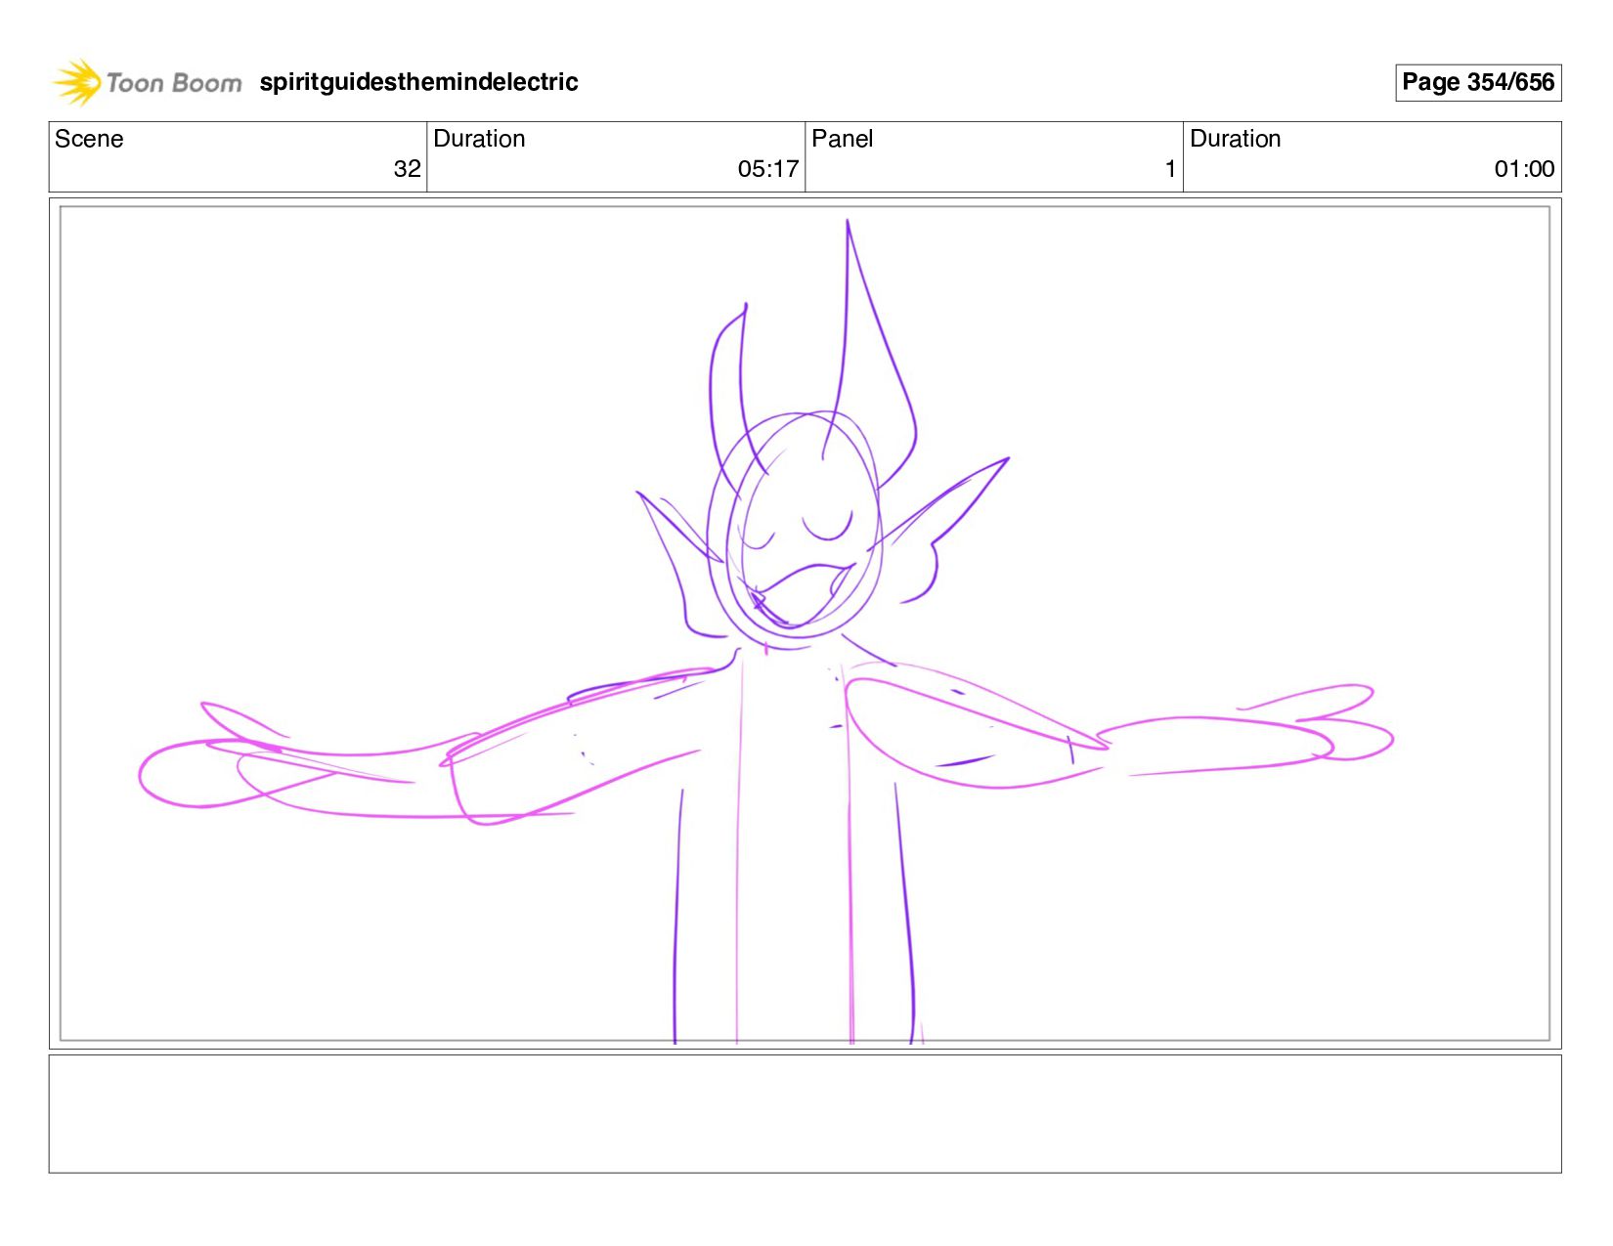Click the Page 354/656 indicator box
Screen dimensions: 1613x1246
pyautogui.click(x=1477, y=82)
